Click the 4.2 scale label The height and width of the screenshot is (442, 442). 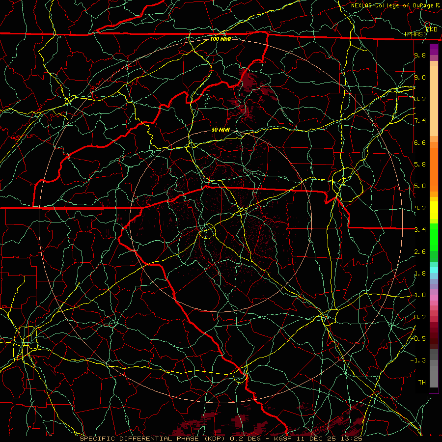point(420,208)
